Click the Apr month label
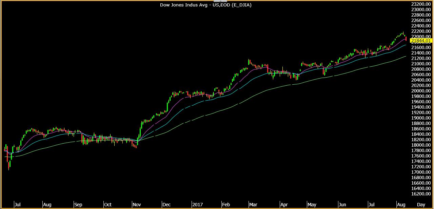This screenshot has height=209, width=434. (x=284, y=205)
